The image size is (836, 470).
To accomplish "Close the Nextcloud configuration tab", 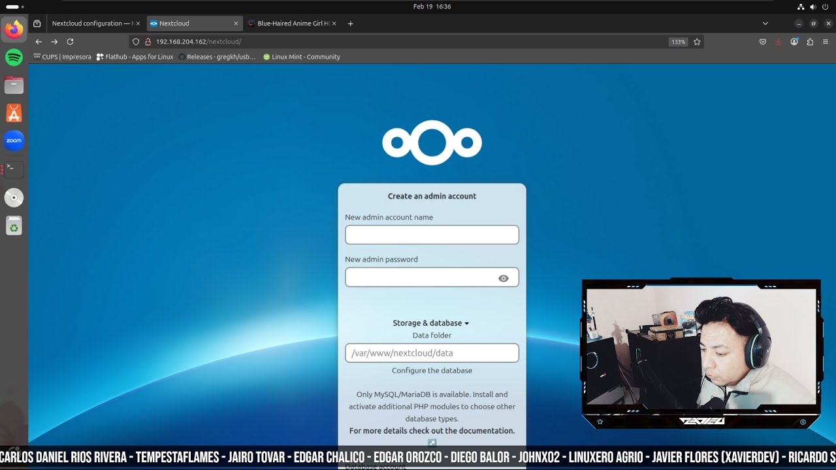I will coord(138,23).
